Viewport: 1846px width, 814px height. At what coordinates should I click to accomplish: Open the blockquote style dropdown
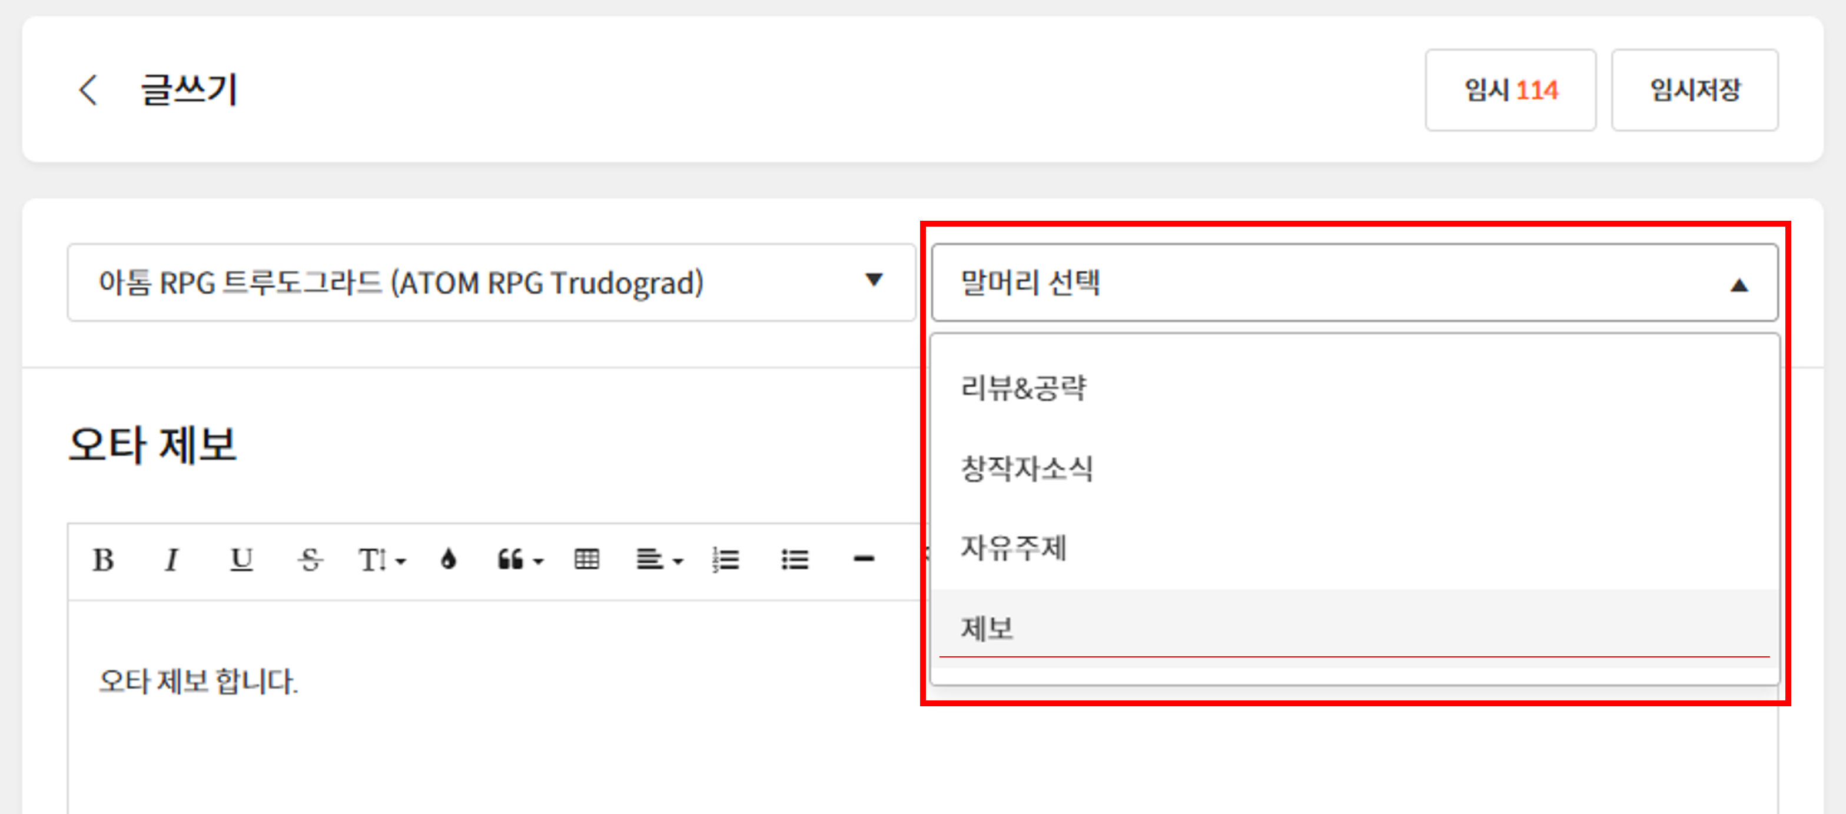520,560
